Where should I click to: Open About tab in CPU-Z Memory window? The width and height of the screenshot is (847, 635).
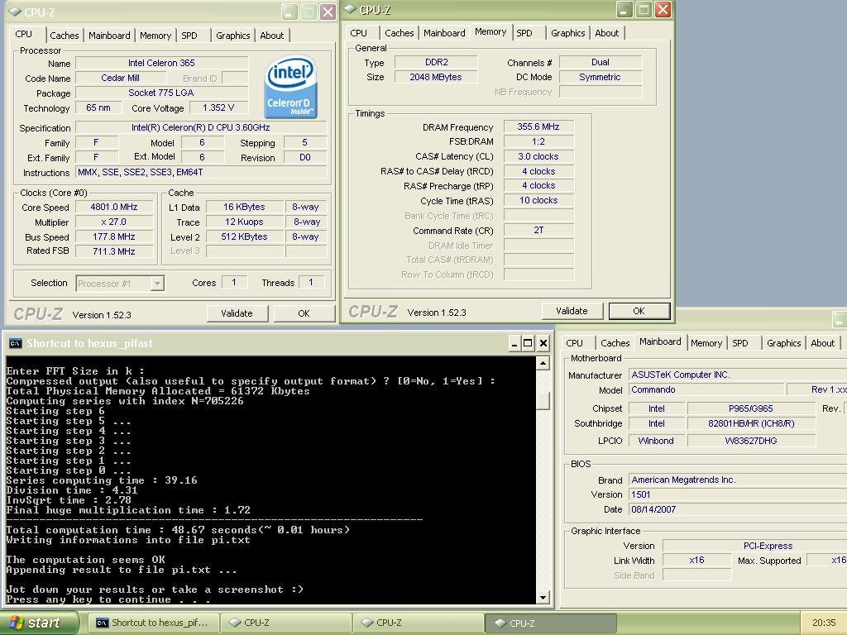606,33
